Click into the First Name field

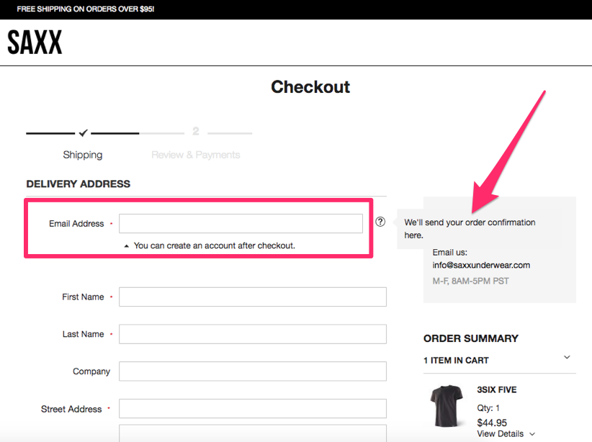(x=252, y=297)
